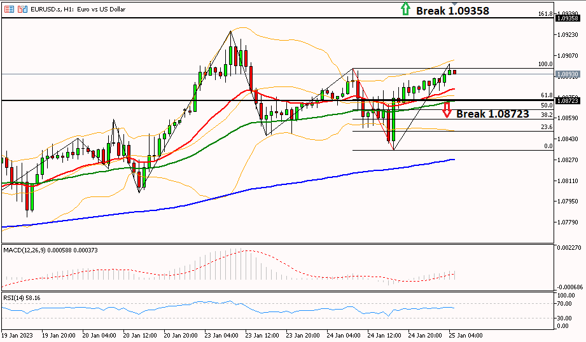Viewport: 586px width, 342px height.
Task: Click the chart title EURUSD.s, H1
Action: (x=52, y=9)
